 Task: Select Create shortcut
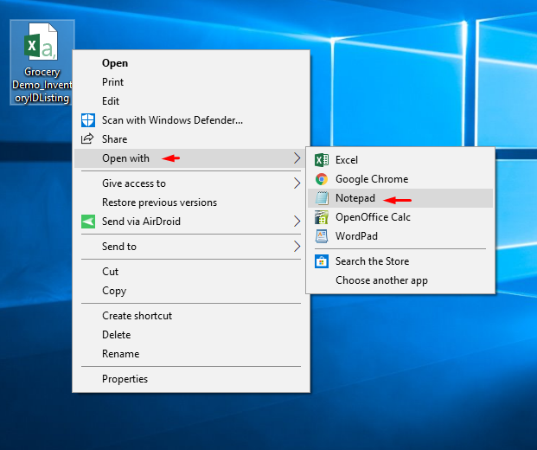[x=191, y=316]
